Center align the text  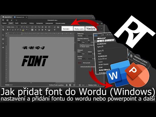coord(36,30)
